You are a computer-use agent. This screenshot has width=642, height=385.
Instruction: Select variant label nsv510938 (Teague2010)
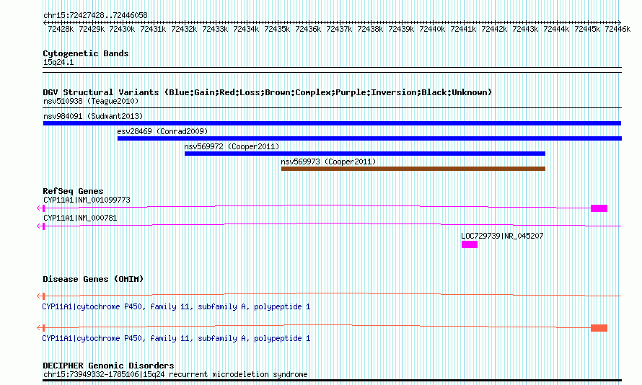91,101
